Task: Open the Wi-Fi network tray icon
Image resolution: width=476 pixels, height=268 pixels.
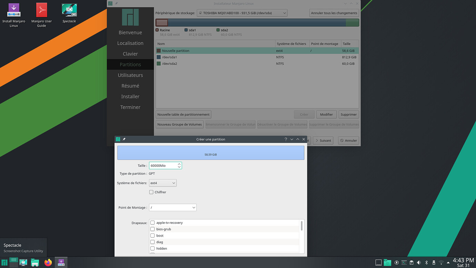Action: 441,263
